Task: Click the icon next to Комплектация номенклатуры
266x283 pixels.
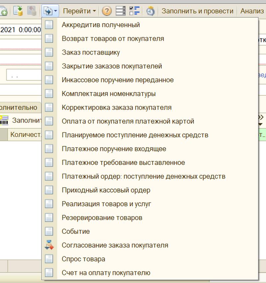Action: [49, 94]
